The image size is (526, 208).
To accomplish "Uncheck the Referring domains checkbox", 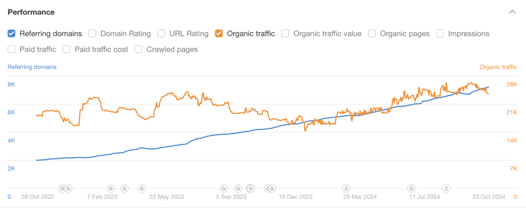I will pos(12,33).
